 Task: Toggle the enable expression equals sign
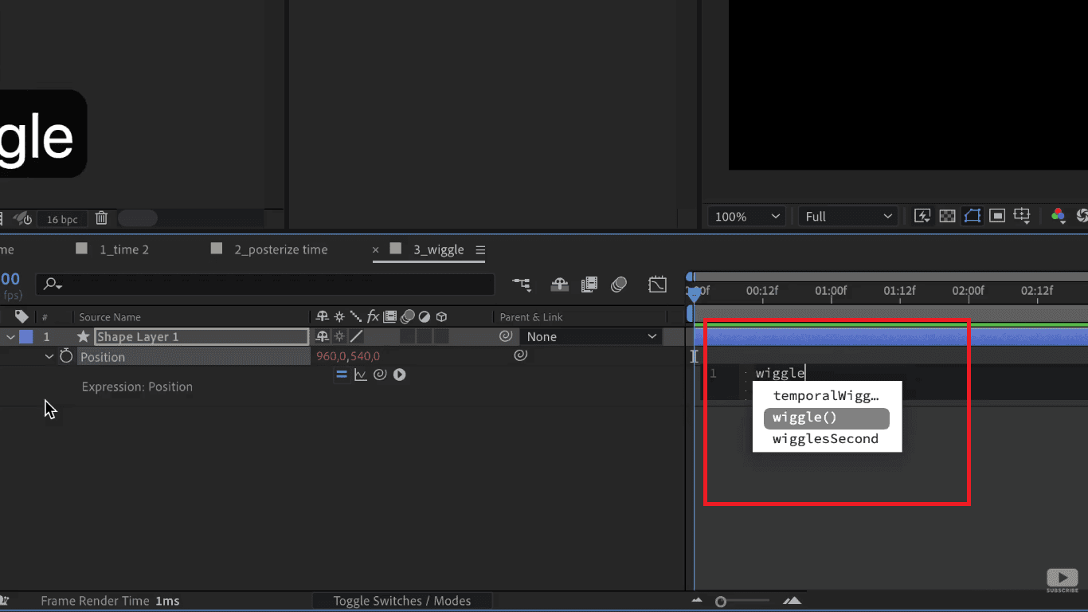pyautogui.click(x=341, y=375)
